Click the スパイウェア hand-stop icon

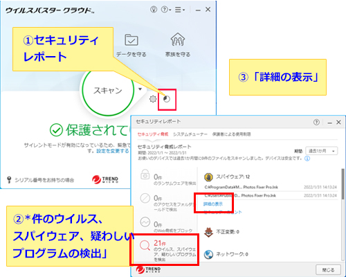(208, 177)
